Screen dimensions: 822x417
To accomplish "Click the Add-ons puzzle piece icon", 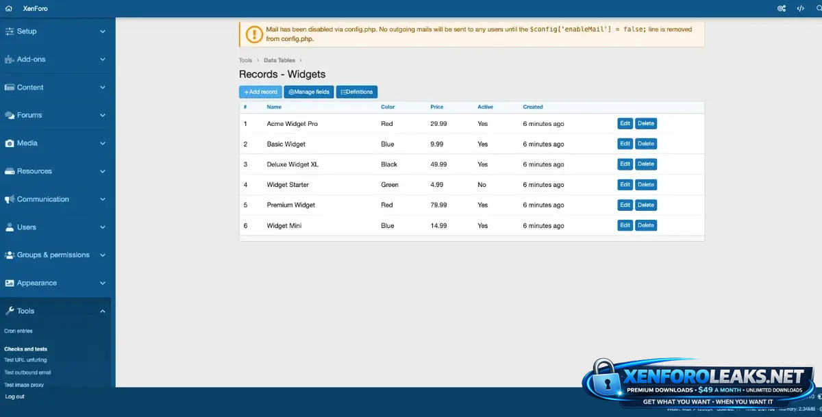I will pyautogui.click(x=10, y=60).
